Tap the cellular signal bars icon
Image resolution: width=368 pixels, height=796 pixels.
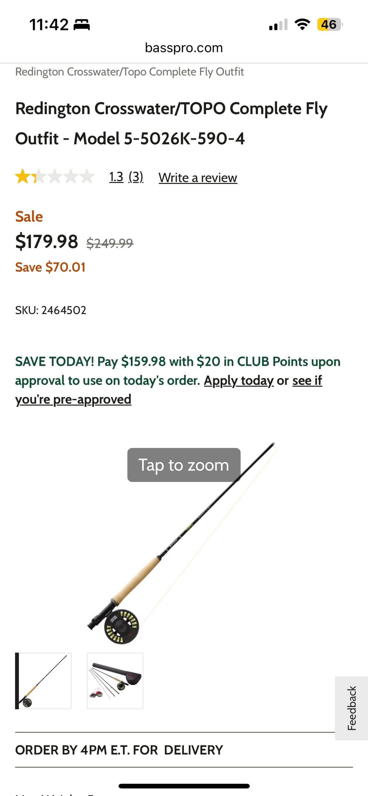pos(278,25)
